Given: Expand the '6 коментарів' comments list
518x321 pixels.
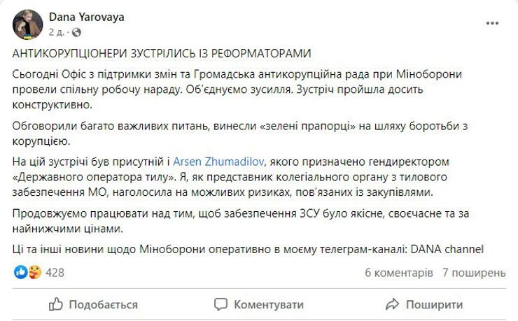Looking at the screenshot, I should click(399, 273).
